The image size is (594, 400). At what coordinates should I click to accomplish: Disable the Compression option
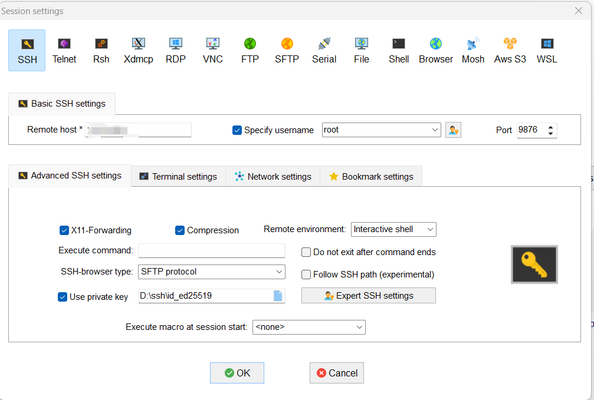(x=180, y=230)
